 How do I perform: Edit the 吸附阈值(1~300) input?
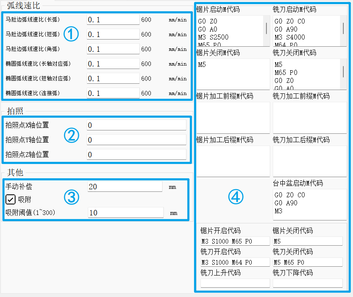125,213
